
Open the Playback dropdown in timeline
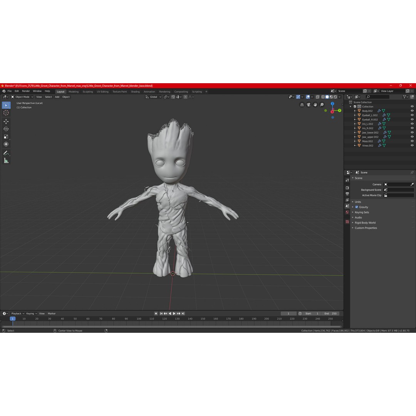[17, 314]
